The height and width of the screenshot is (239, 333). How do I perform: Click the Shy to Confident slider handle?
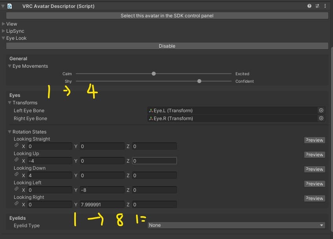[x=199, y=81]
